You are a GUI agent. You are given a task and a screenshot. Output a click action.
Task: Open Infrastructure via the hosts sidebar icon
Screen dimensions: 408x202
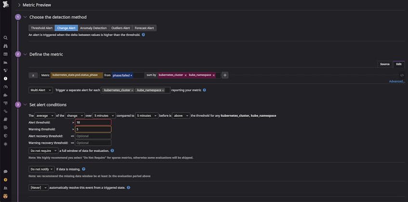click(x=5, y=70)
